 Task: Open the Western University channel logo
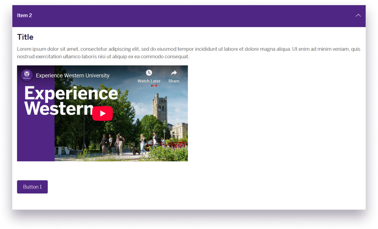coord(27,75)
